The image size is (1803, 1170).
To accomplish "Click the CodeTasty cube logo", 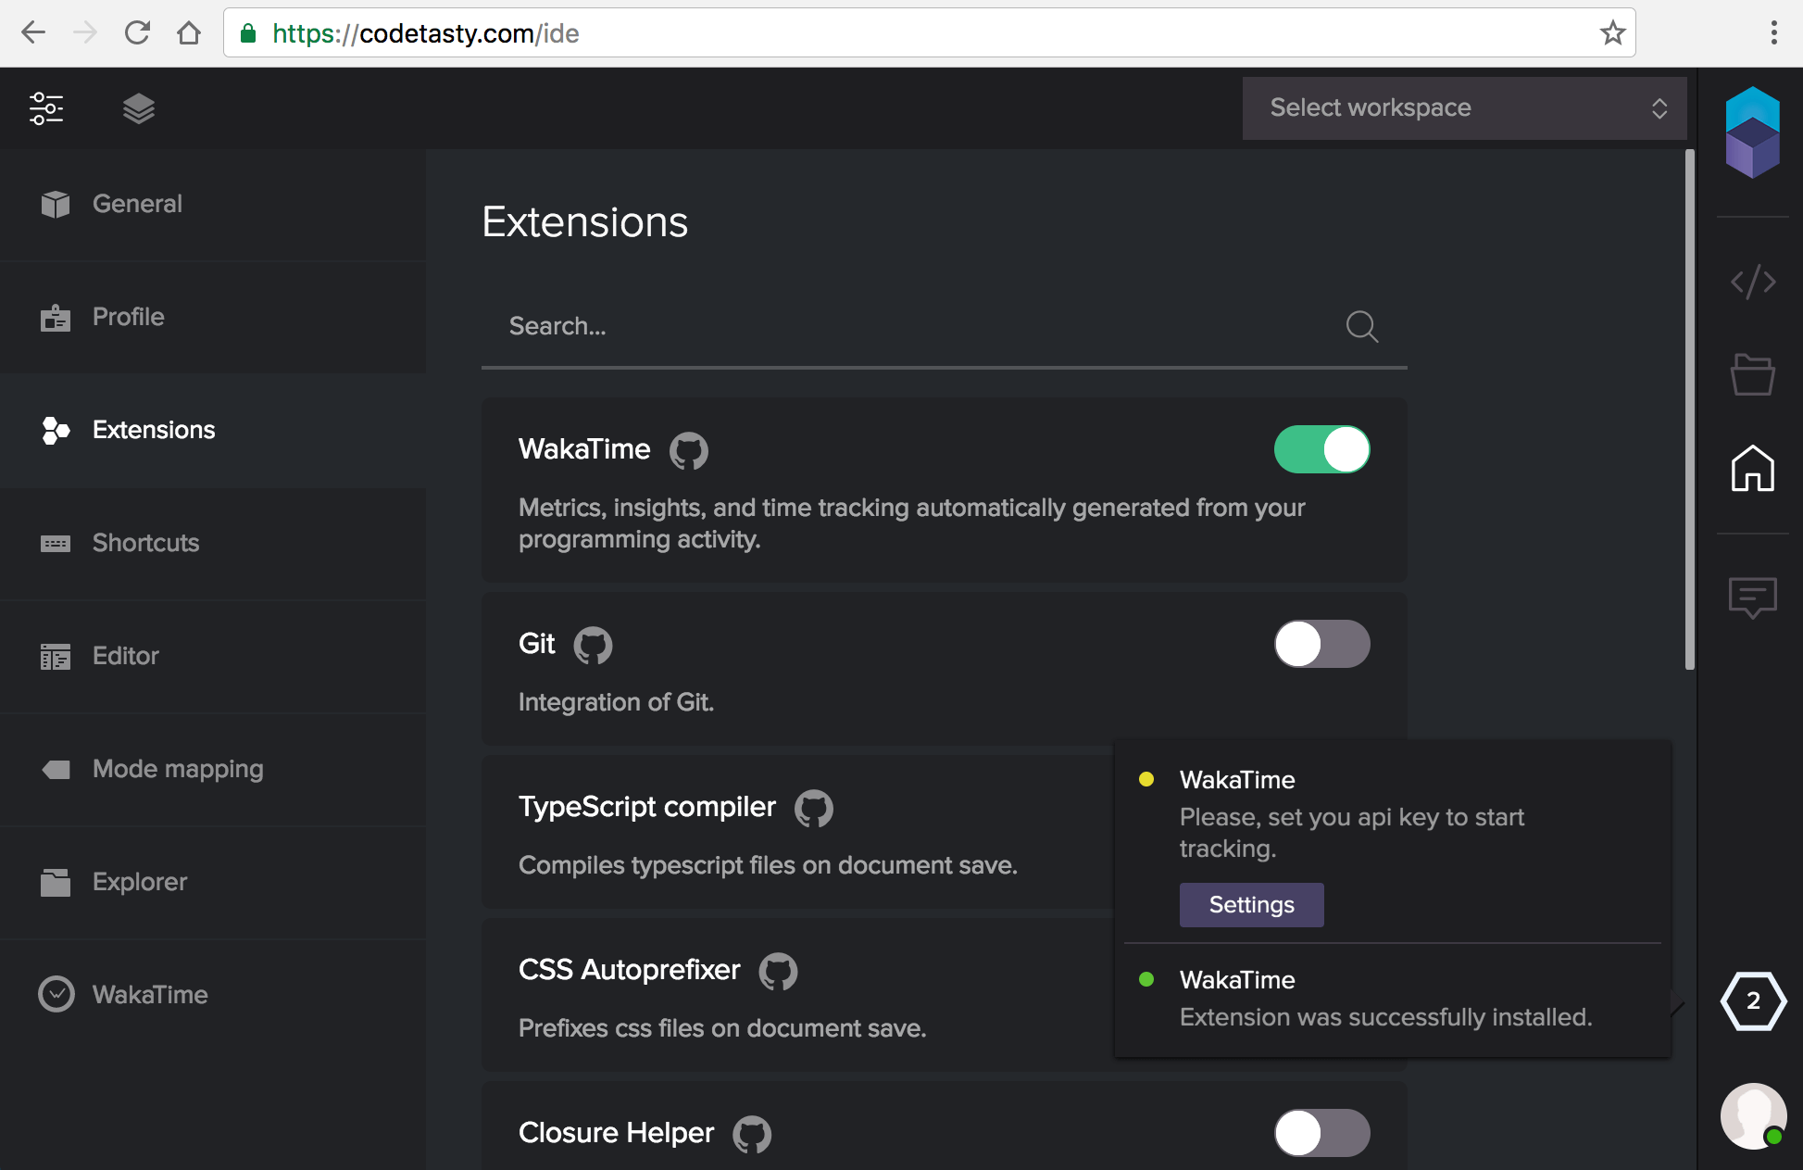I will [1752, 132].
